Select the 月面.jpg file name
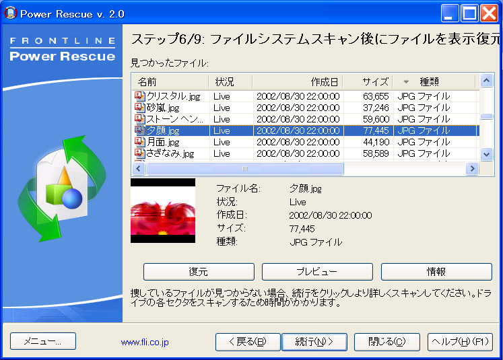Screen dimensions: 503x360 click(x=163, y=142)
